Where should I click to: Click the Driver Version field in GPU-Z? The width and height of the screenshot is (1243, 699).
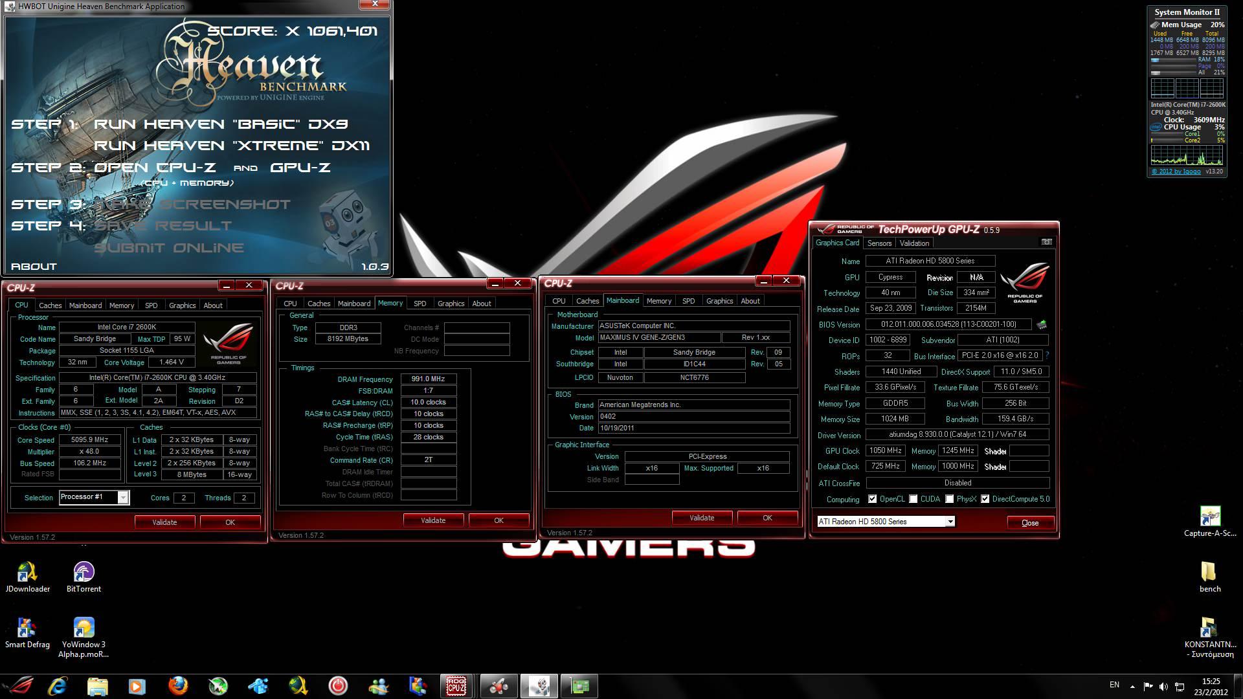(x=957, y=435)
